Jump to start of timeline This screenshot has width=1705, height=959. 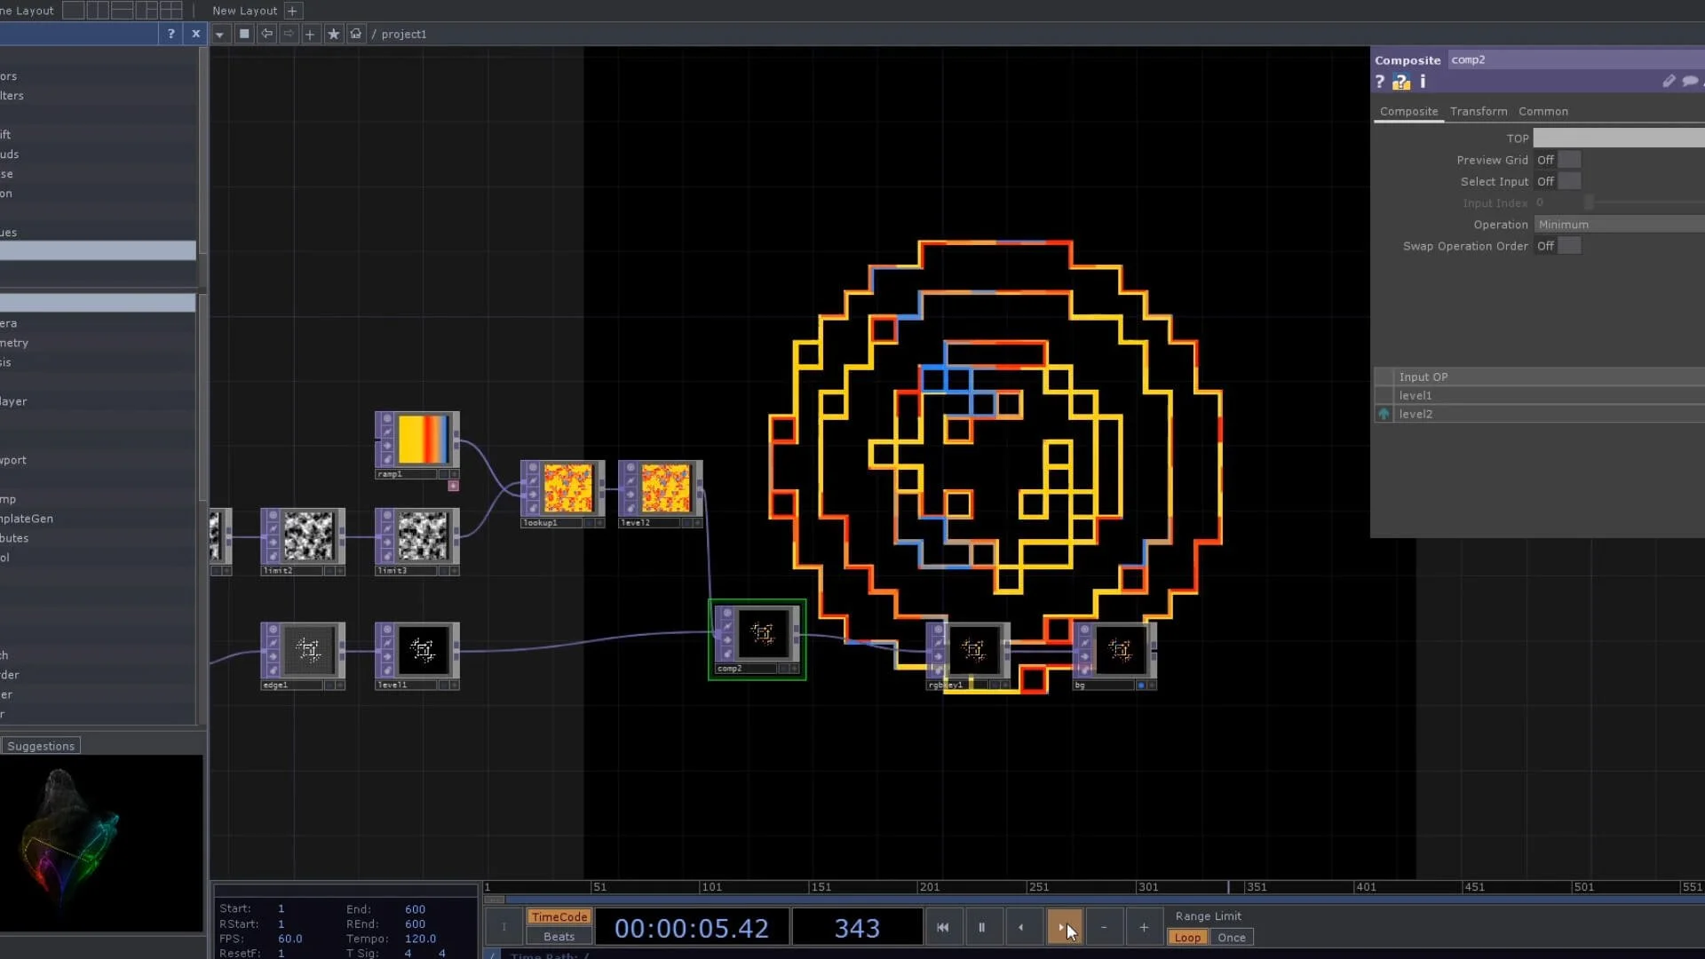coord(942,927)
